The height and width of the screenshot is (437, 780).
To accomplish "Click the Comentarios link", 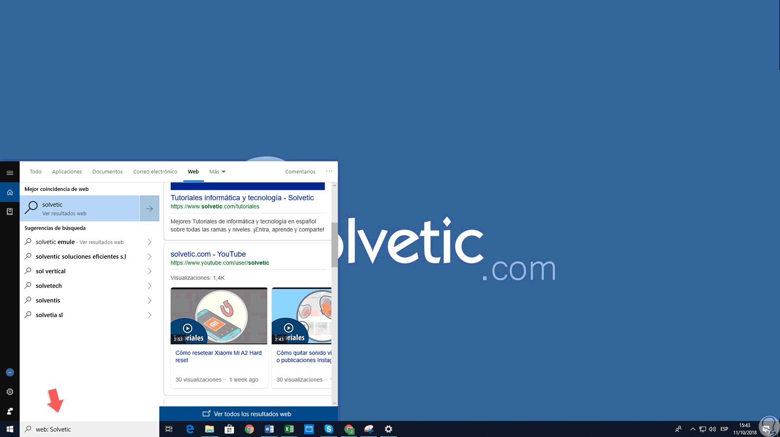I will tap(300, 171).
